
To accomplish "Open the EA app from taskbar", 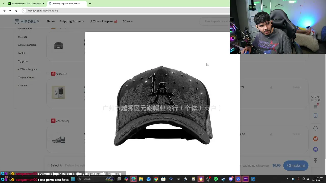I will 238,179.
